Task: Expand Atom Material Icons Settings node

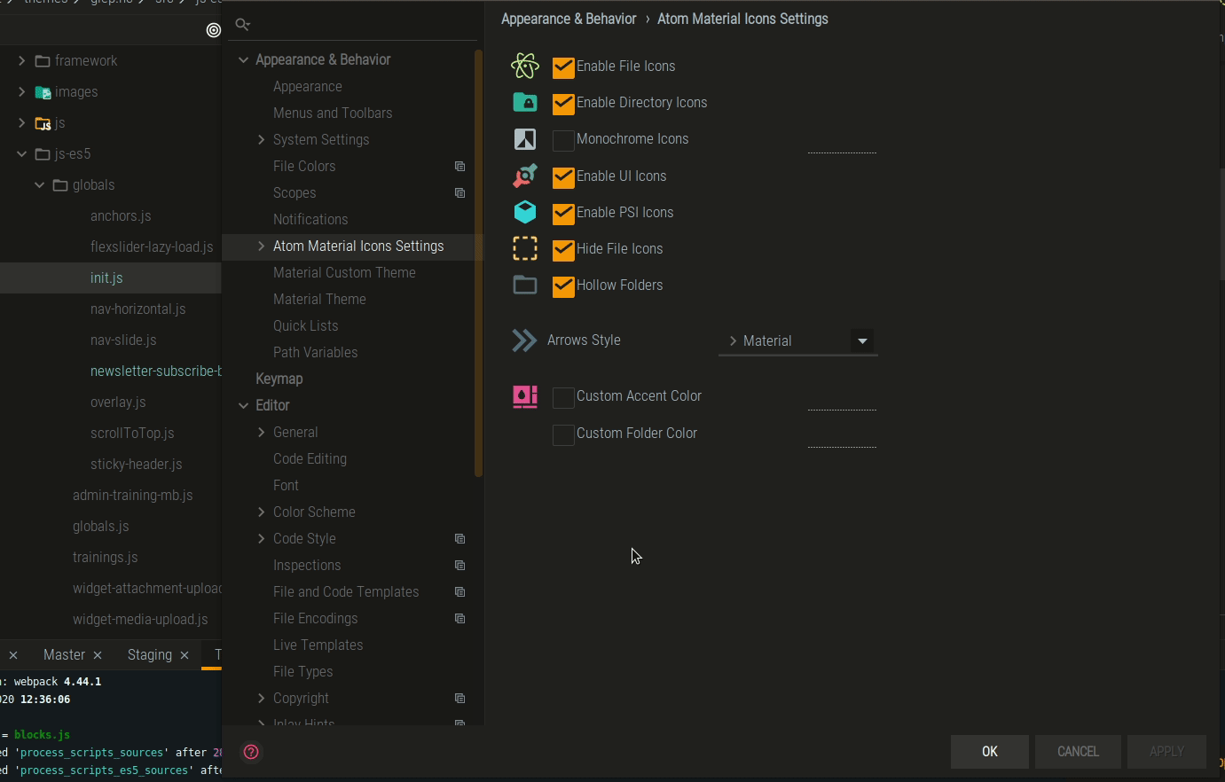Action: (x=261, y=246)
